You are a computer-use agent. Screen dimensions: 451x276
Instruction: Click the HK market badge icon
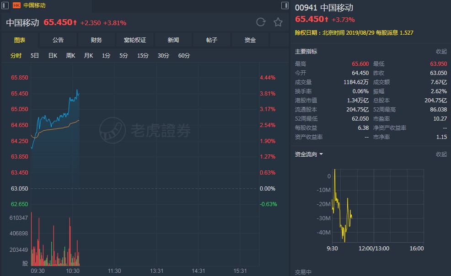16,5
